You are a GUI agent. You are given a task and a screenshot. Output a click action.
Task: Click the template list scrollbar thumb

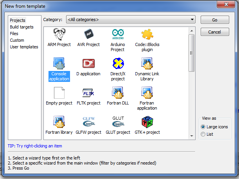pos(191,53)
